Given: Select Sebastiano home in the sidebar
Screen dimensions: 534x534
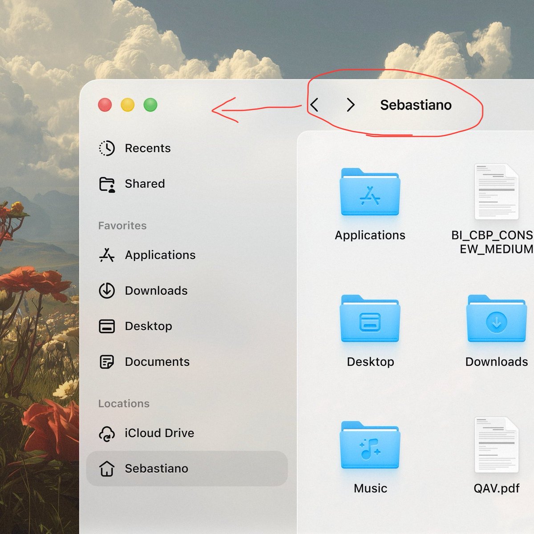Looking at the screenshot, I should [x=187, y=469].
